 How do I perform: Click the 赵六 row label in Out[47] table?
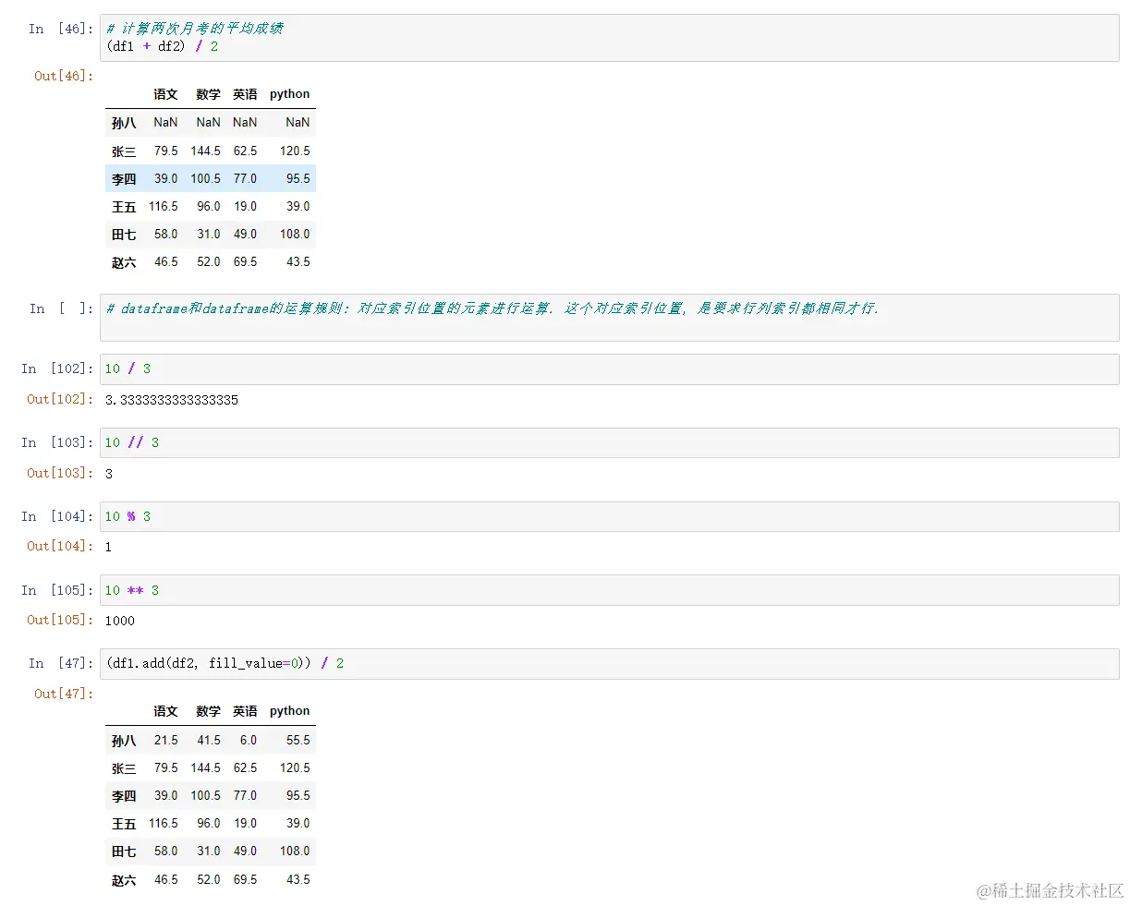(x=124, y=880)
